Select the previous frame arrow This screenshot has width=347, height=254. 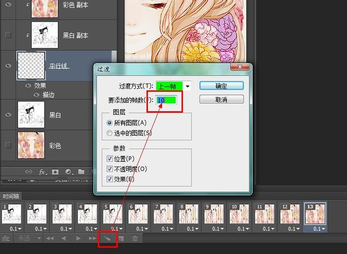pos(63,238)
